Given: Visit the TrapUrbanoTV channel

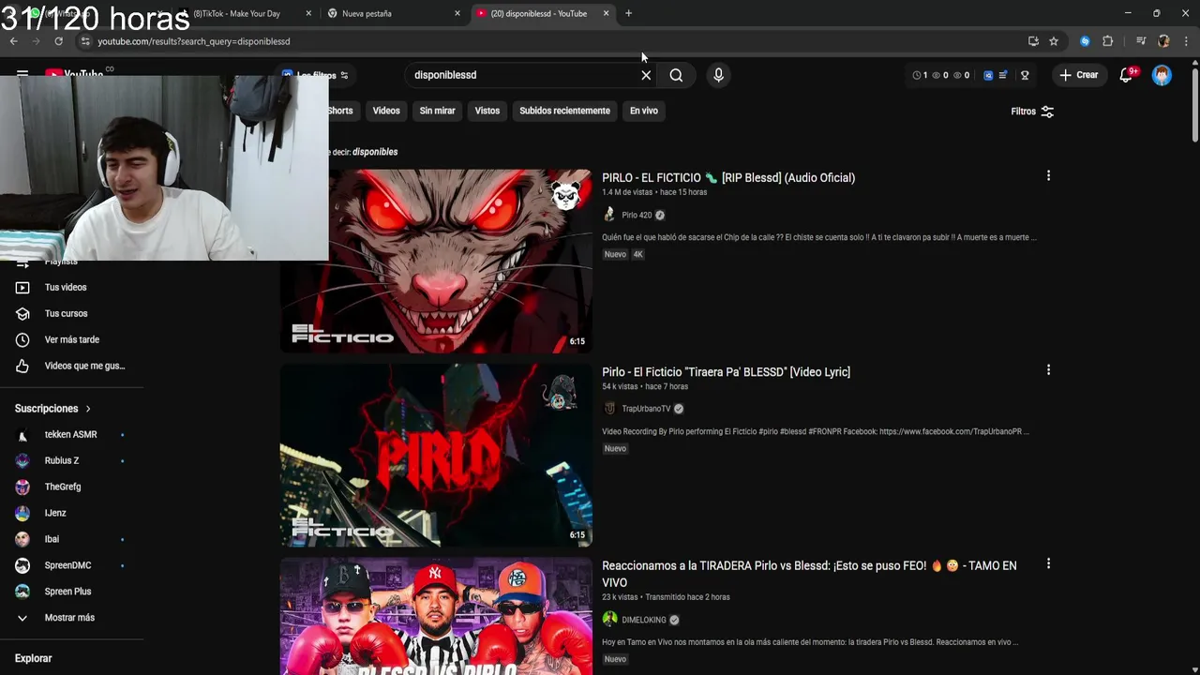Looking at the screenshot, I should 646,409.
